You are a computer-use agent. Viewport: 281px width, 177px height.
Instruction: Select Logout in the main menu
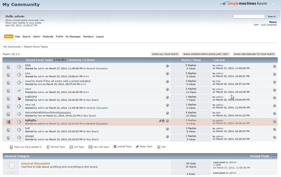click(100, 36)
